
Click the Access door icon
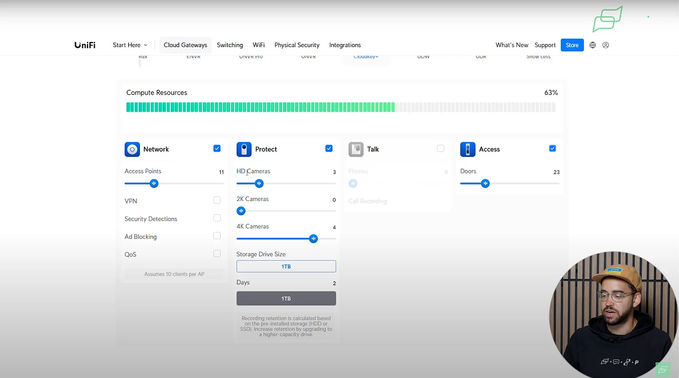[x=467, y=149]
